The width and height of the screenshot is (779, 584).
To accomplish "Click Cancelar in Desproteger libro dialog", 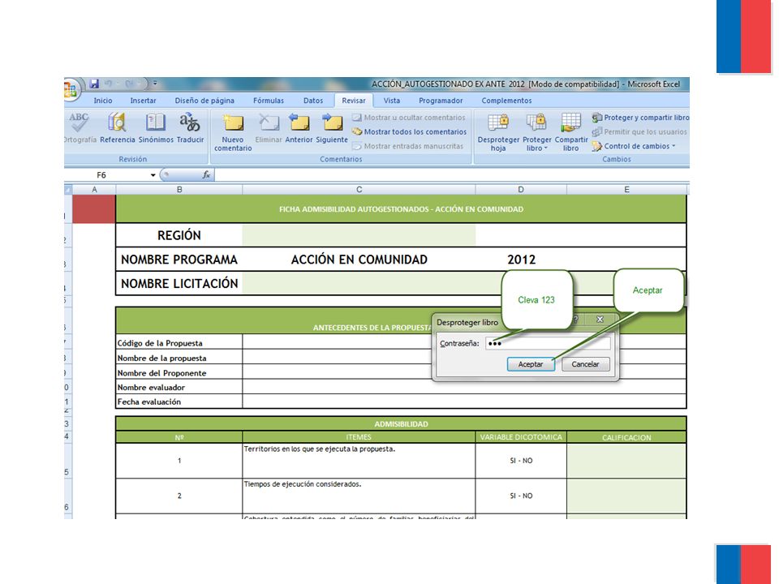I will 585,364.
